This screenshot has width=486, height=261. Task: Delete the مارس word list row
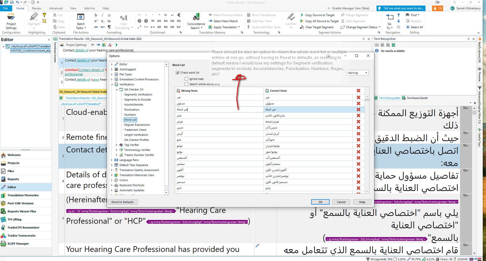[x=358, y=128]
